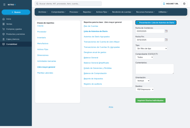This screenshot has width=190, height=128.
Task: Click Imprimir Diarios Individuales button
Action: pyautogui.click(x=150, y=100)
